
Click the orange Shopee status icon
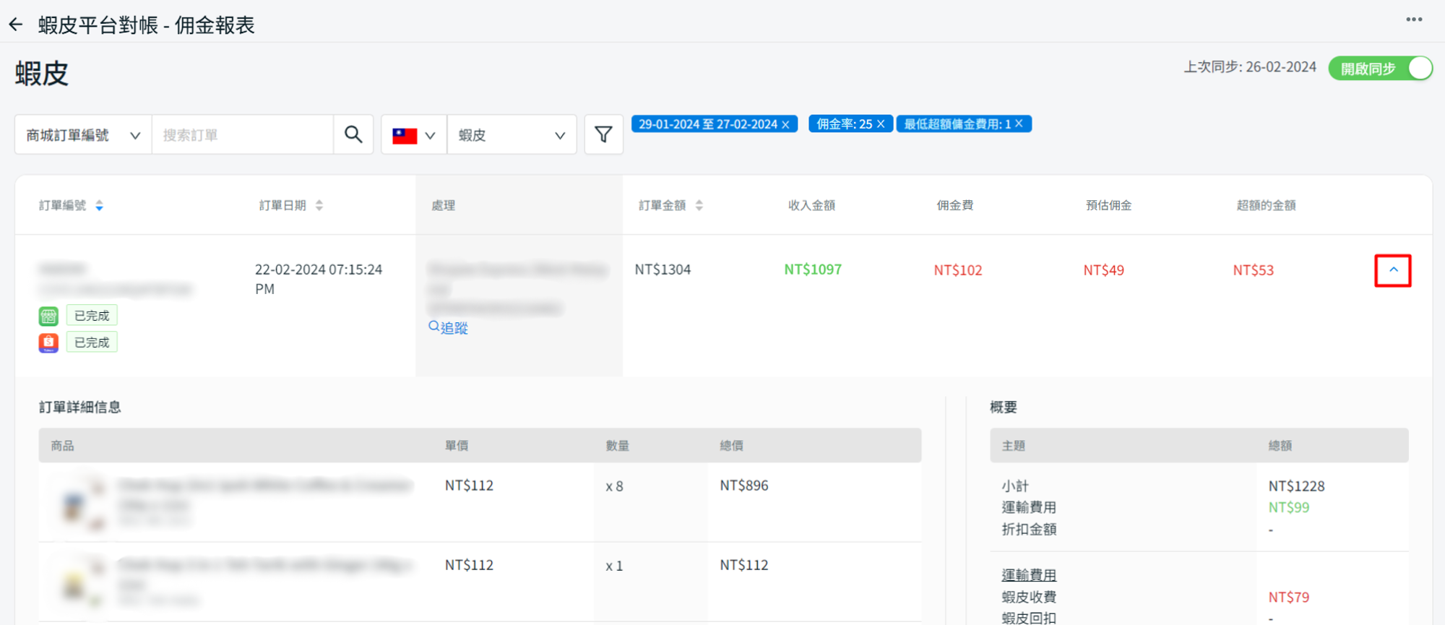click(x=48, y=342)
